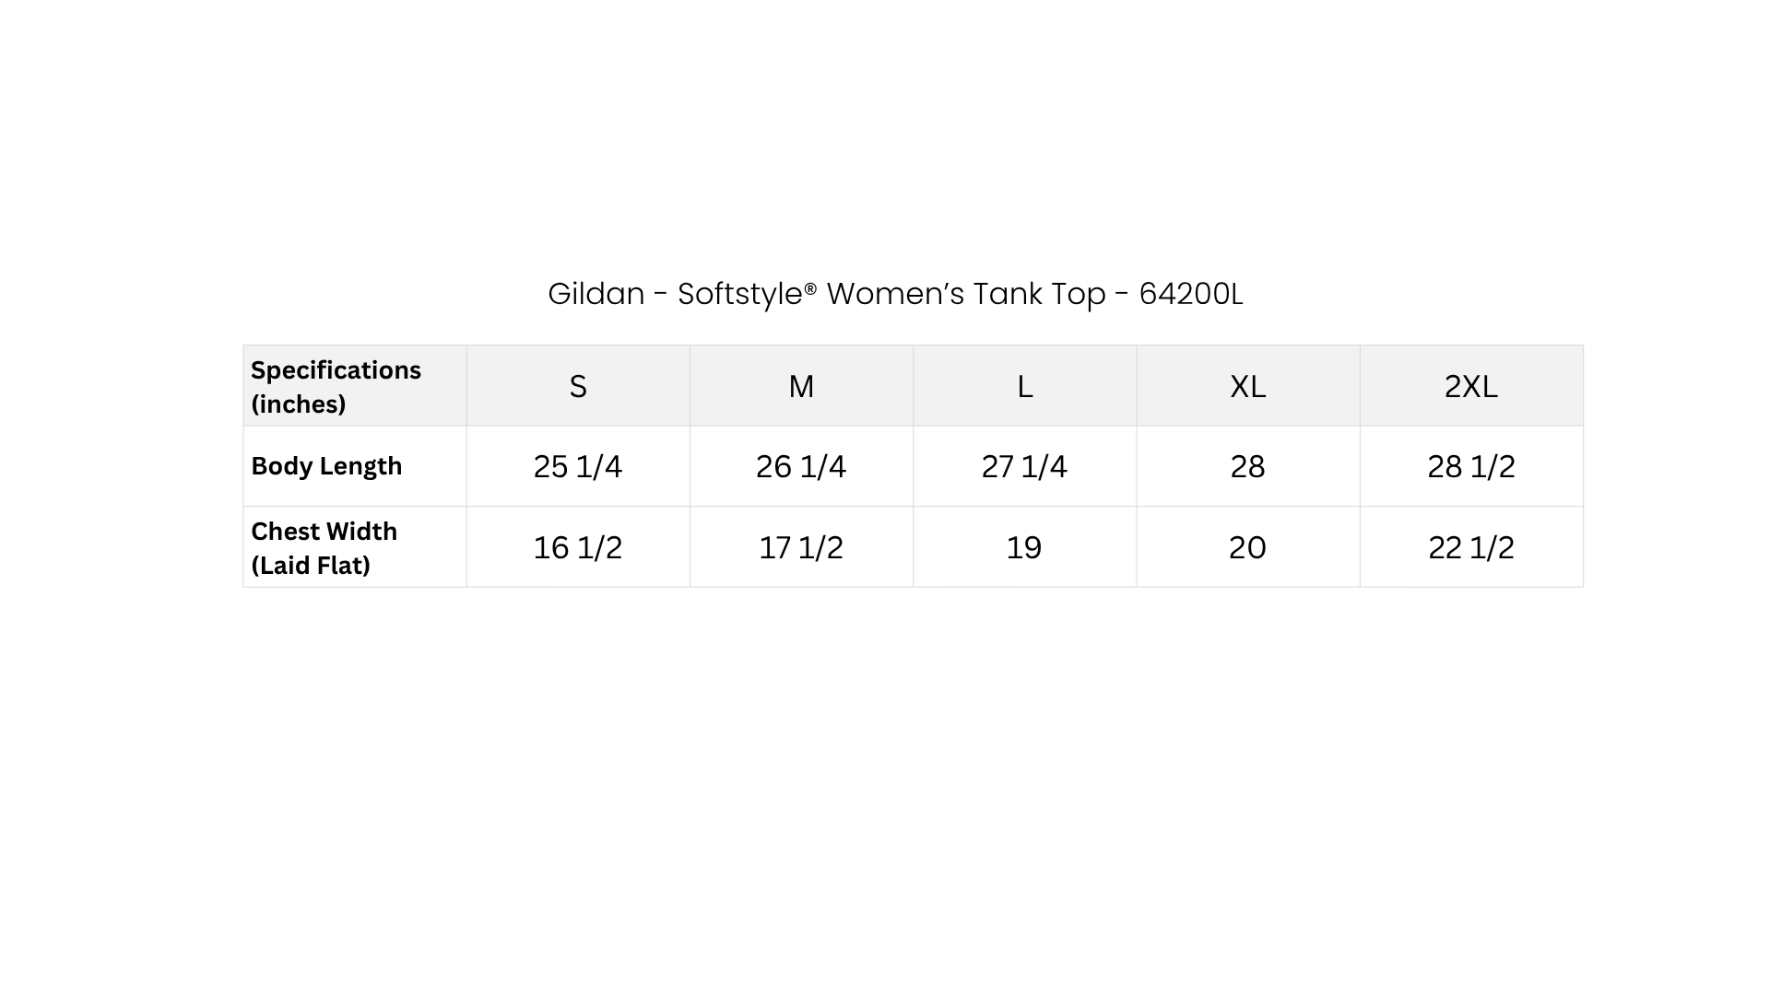Click the 22 1/2 chest width cell

1471,547
